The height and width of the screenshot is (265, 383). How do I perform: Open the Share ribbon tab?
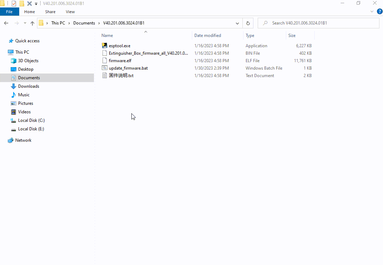coord(50,12)
